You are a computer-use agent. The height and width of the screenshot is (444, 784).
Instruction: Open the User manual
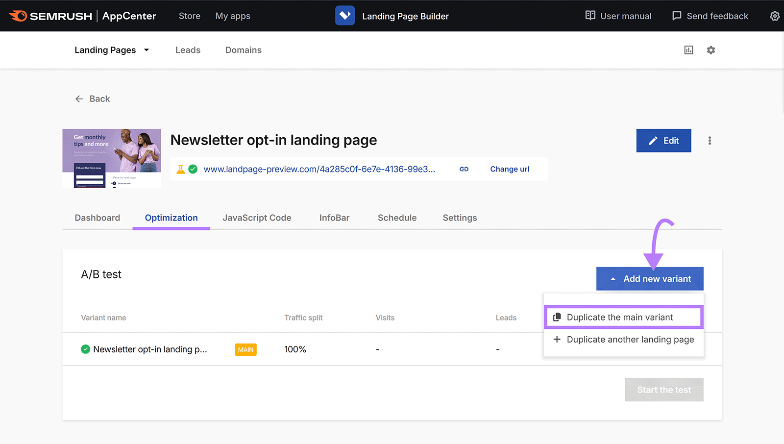[618, 16]
